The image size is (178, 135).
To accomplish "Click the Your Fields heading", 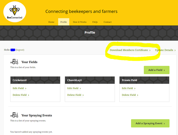I will coord(30,62).
